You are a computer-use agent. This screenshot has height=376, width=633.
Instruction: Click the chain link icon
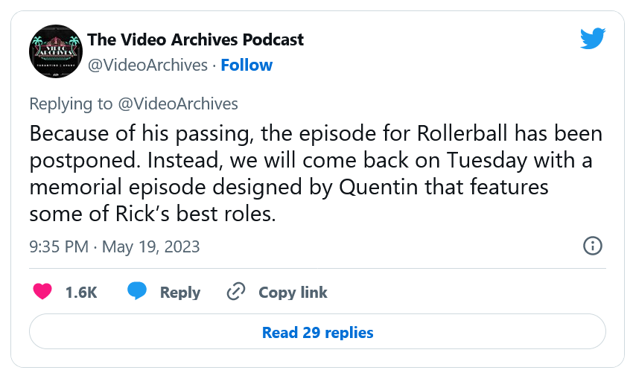[236, 292]
